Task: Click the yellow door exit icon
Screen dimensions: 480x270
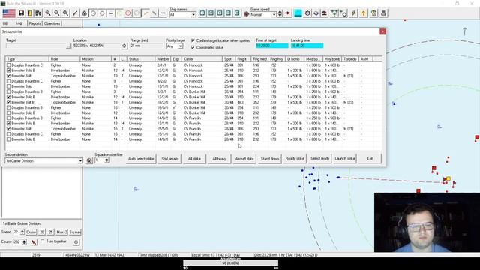Action: pos(30,13)
